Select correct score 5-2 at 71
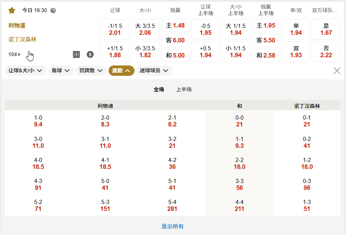 coord(38,205)
